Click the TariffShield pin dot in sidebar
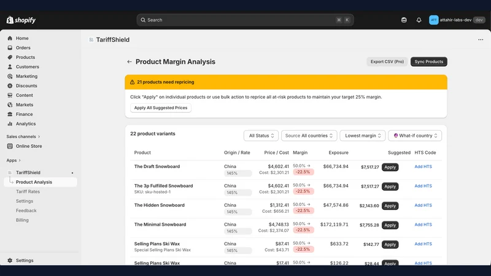491x276 pixels. (72, 173)
